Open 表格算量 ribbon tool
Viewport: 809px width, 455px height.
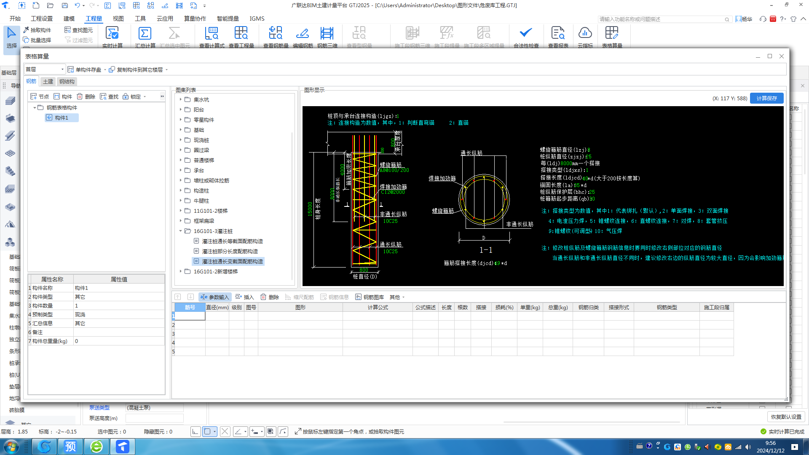(612, 37)
